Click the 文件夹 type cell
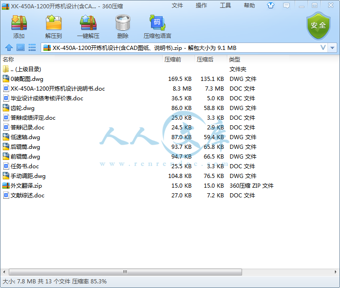The image size is (340, 288). tap(238, 69)
